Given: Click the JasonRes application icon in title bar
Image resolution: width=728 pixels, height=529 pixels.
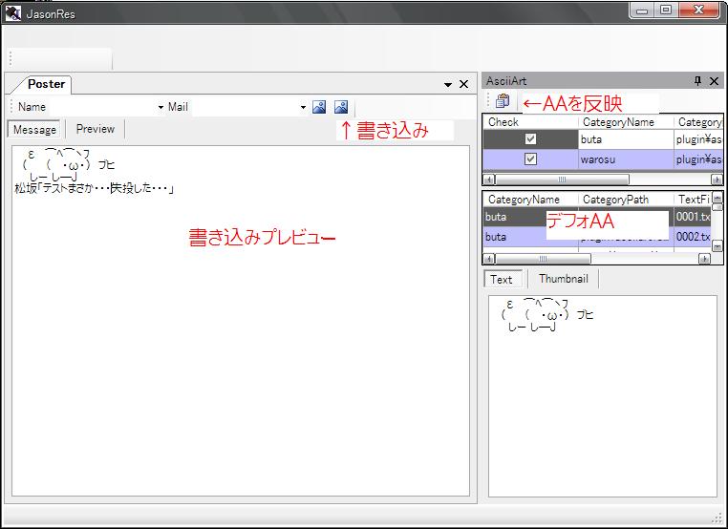Looking at the screenshot, I should (x=13, y=13).
